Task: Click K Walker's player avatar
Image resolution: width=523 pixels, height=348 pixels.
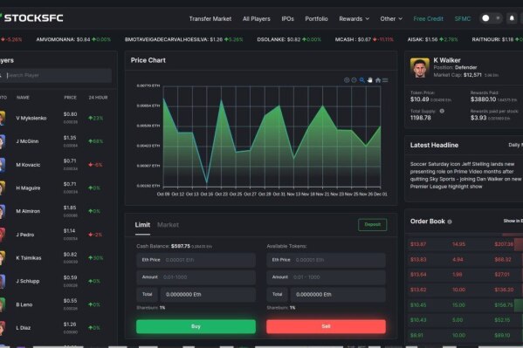Action: tap(420, 68)
